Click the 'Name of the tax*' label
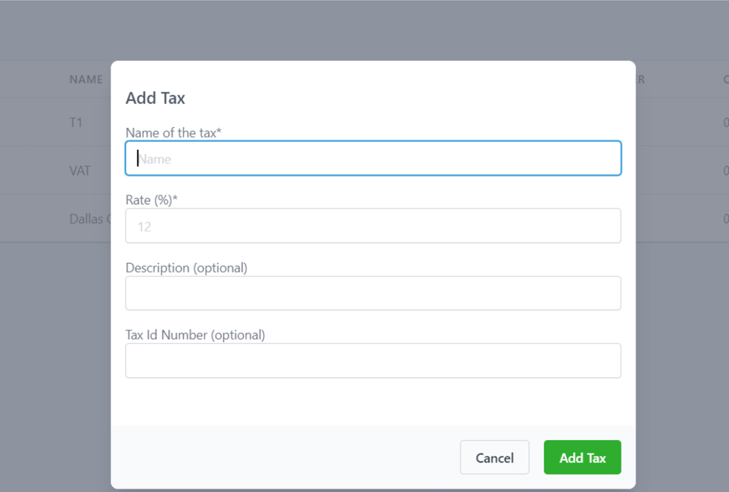Image resolution: width=729 pixels, height=492 pixels. pos(173,132)
